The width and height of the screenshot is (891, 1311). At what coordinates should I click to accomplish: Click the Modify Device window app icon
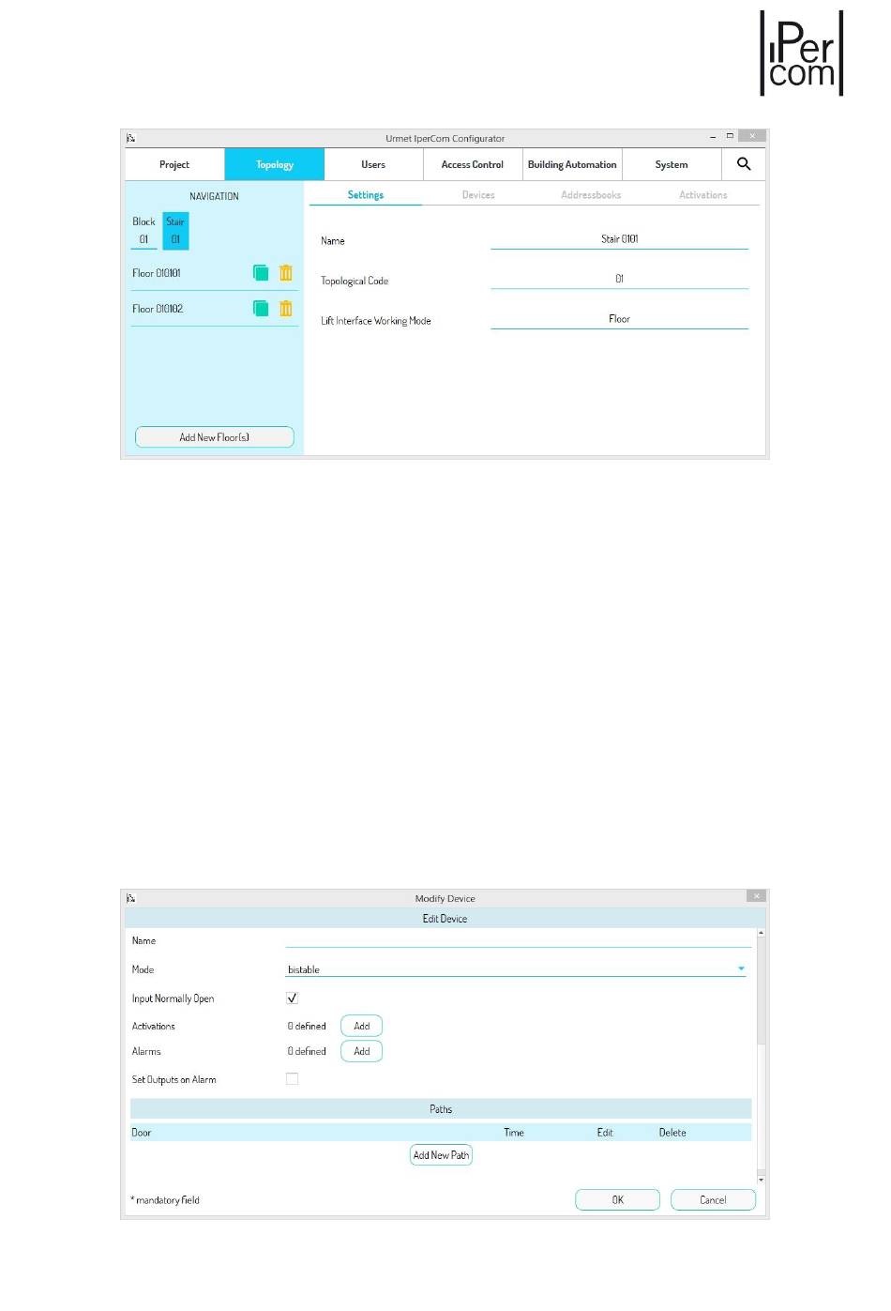131,898
